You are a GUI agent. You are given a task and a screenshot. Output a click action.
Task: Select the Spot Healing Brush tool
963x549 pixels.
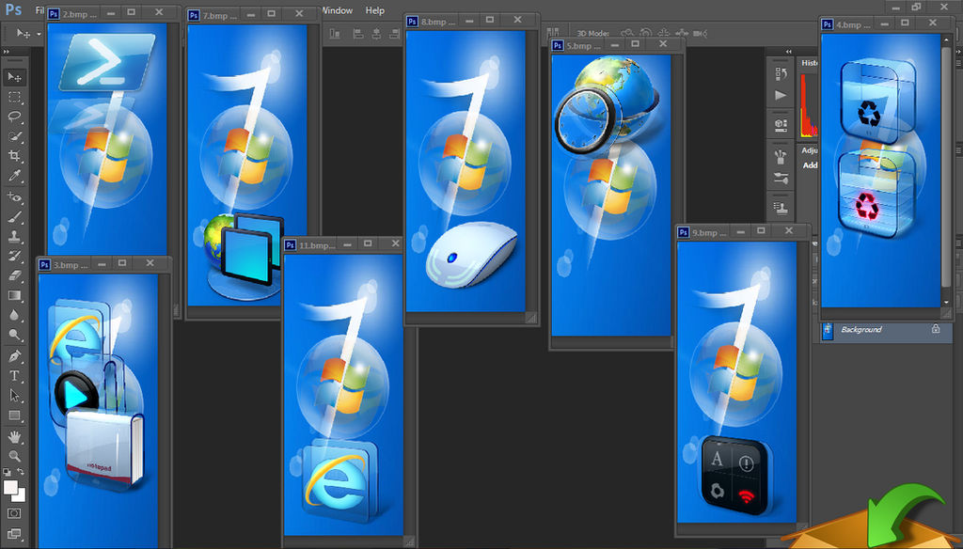coord(15,197)
